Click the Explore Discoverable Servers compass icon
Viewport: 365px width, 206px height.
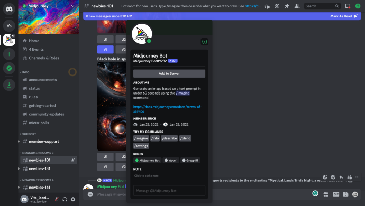tap(9, 68)
